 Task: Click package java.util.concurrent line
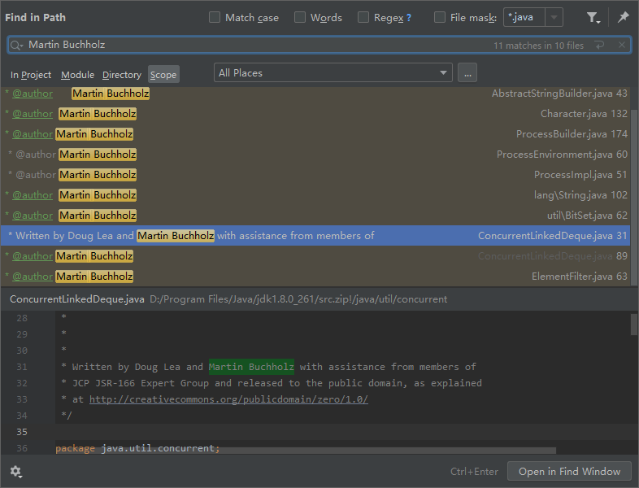(137, 448)
